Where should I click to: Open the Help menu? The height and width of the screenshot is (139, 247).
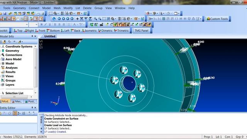click(132, 8)
